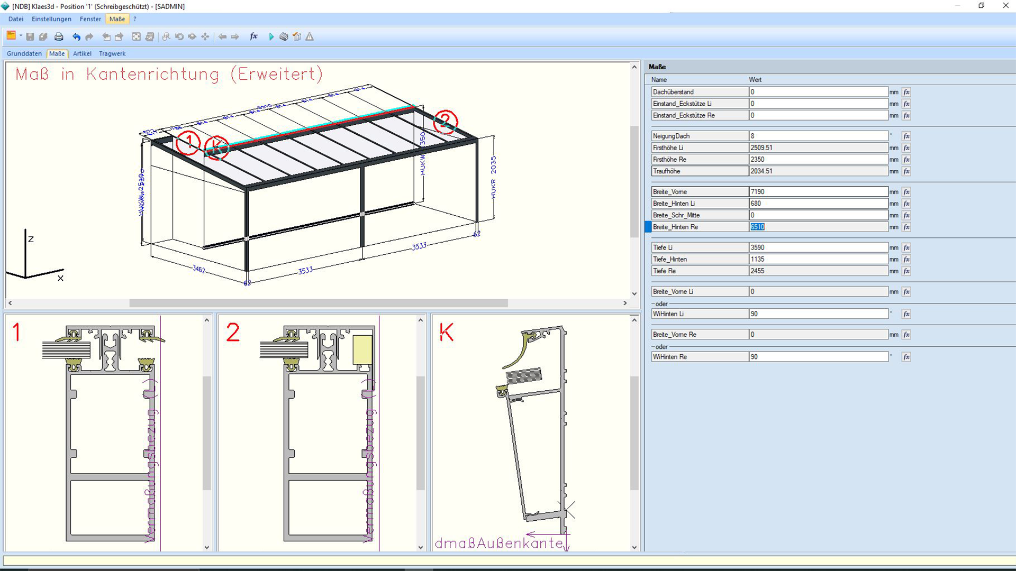This screenshot has height=571, width=1016.
Task: Open fx formula for NeigungDach
Action: pyautogui.click(x=906, y=136)
